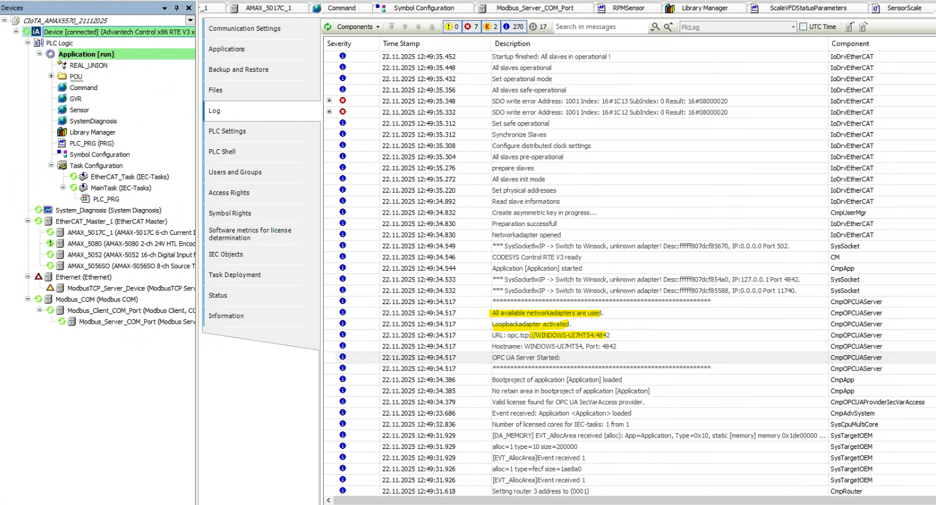Image resolution: width=936 pixels, height=505 pixels.
Task: Click the System_Diagnosis node icon
Action: pos(48,210)
